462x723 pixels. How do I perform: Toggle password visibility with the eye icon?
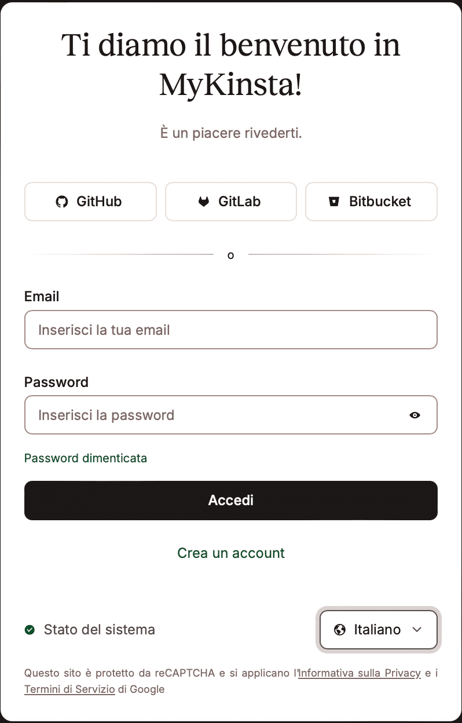415,415
